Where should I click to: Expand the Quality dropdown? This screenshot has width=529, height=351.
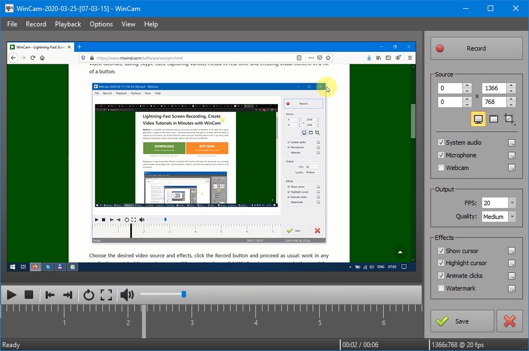[x=512, y=217]
